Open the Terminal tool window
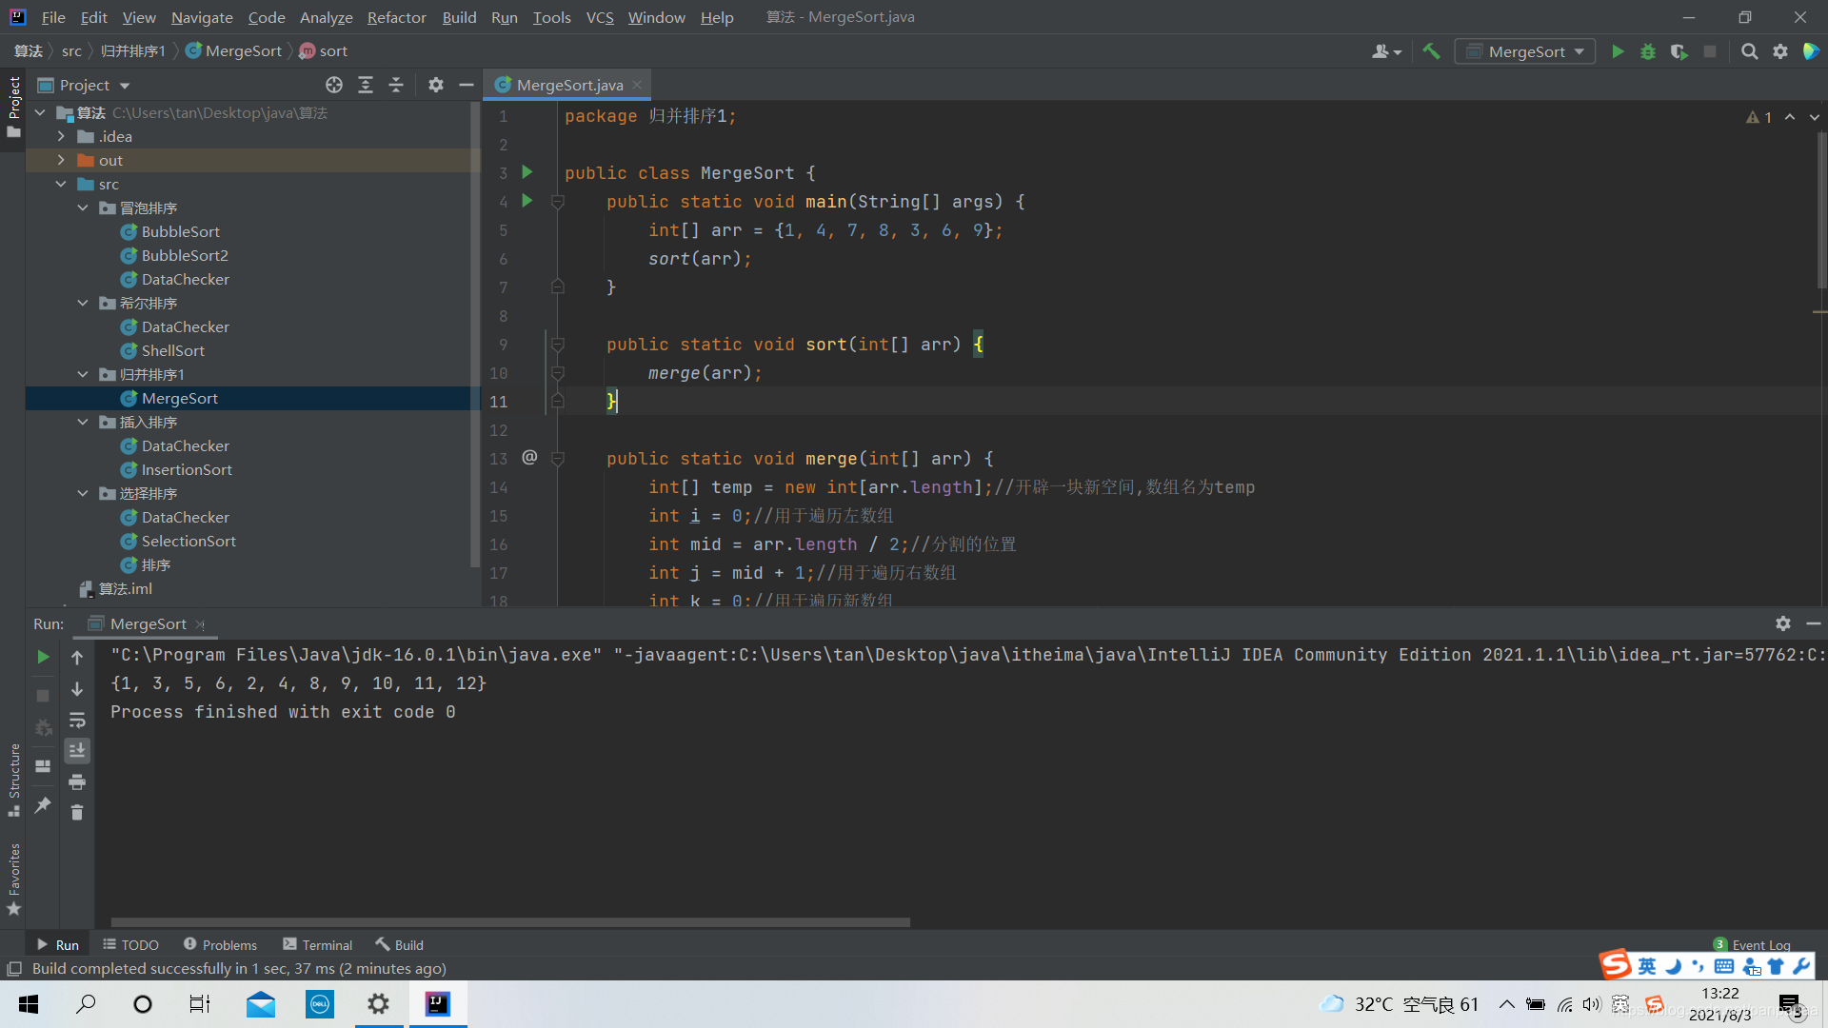This screenshot has height=1028, width=1828. click(x=317, y=944)
